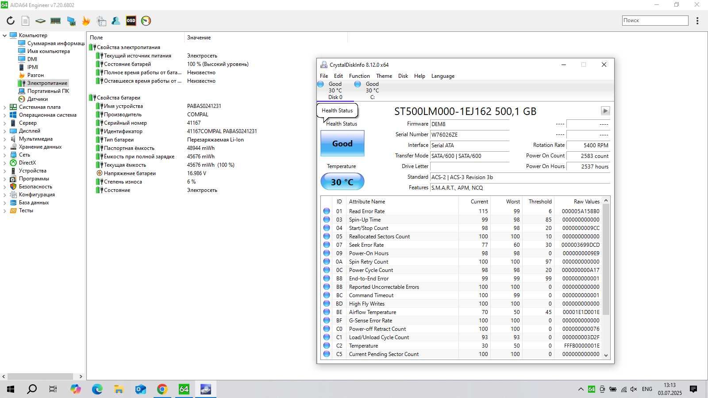The width and height of the screenshot is (708, 398).
Task: Click the Raw Values column header
Action: (578, 202)
